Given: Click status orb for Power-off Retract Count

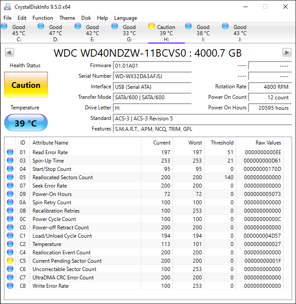Looking at the screenshot, I should coord(10,227).
